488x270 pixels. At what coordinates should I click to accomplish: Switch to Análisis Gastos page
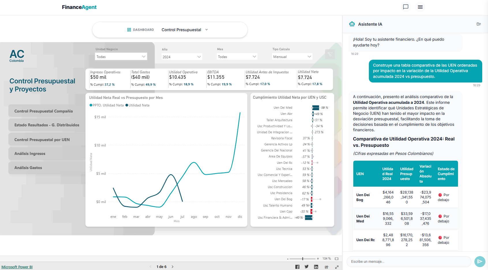click(x=28, y=168)
